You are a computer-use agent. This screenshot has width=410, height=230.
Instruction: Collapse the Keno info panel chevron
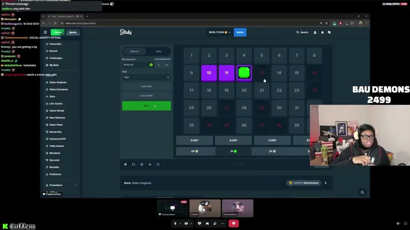point(326,183)
